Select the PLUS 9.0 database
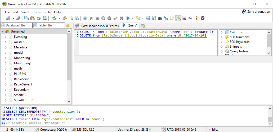This screenshot has width=273, height=132. tap(20, 74)
